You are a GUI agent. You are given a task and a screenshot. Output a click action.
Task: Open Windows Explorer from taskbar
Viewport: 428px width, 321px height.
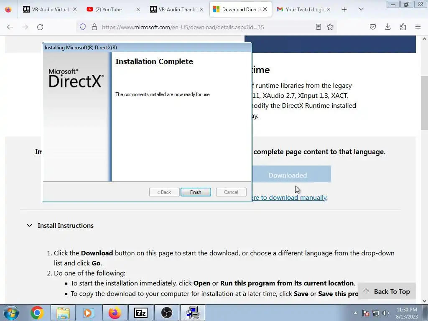[63, 313]
